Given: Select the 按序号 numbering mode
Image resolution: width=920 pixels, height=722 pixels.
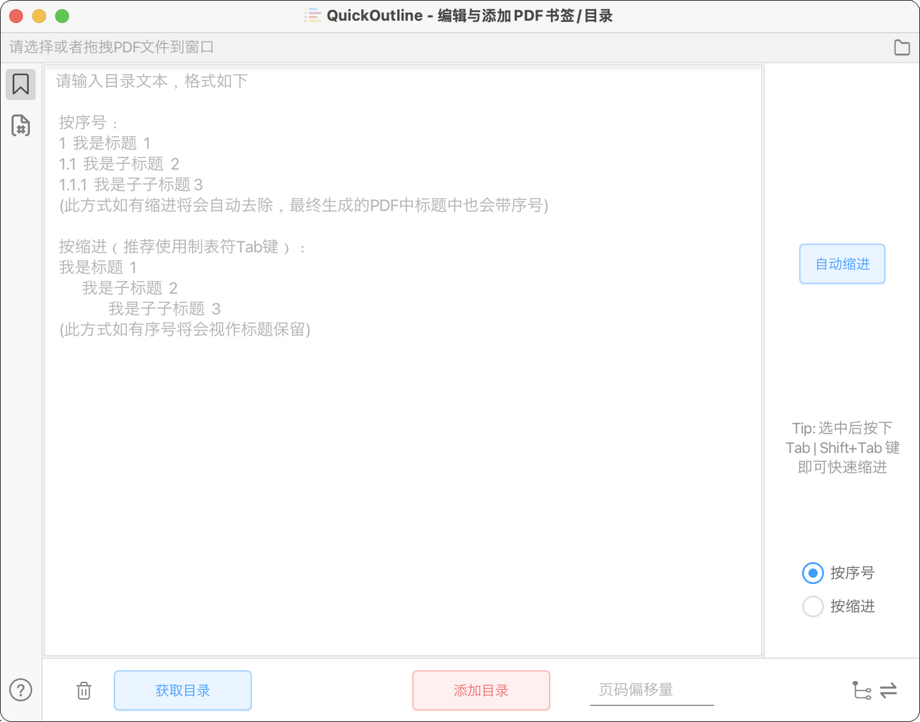Looking at the screenshot, I should coord(812,573).
